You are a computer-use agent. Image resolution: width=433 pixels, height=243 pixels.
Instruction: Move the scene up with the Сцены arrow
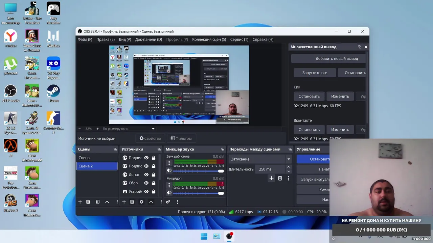click(x=107, y=202)
